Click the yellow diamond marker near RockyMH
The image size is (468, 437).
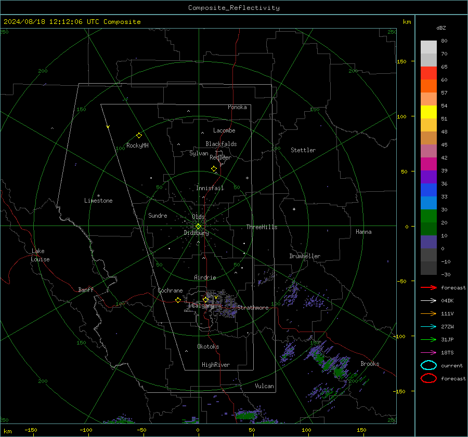click(139, 136)
